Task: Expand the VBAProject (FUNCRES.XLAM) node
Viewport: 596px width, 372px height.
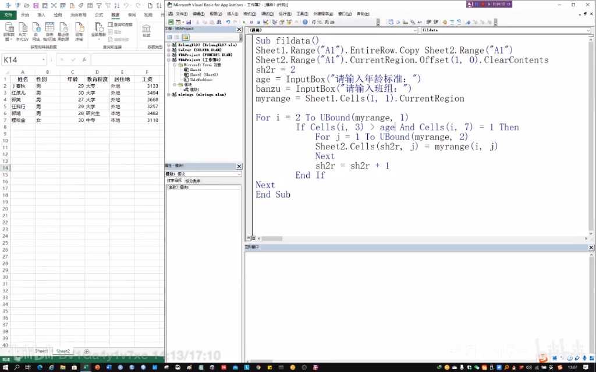Action: pyautogui.click(x=169, y=55)
